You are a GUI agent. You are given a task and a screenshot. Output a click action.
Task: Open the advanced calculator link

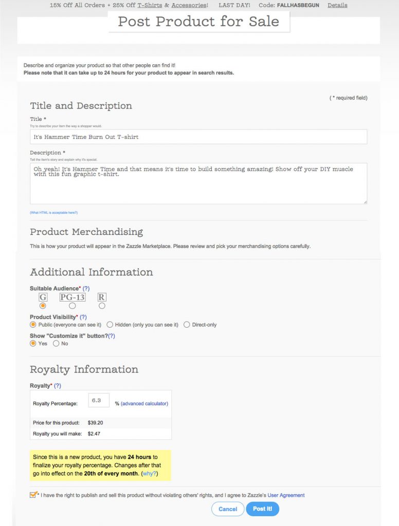click(144, 404)
